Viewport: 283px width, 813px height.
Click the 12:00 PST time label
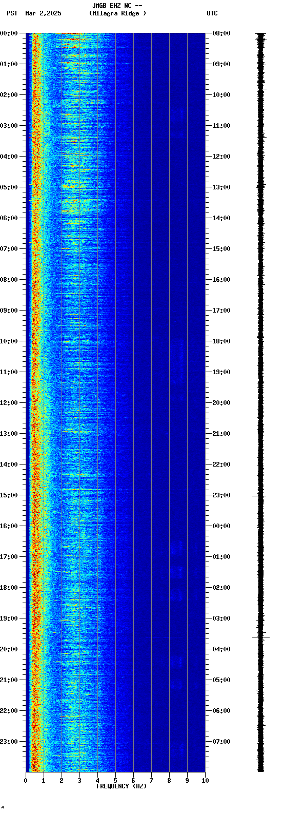pyautogui.click(x=9, y=403)
